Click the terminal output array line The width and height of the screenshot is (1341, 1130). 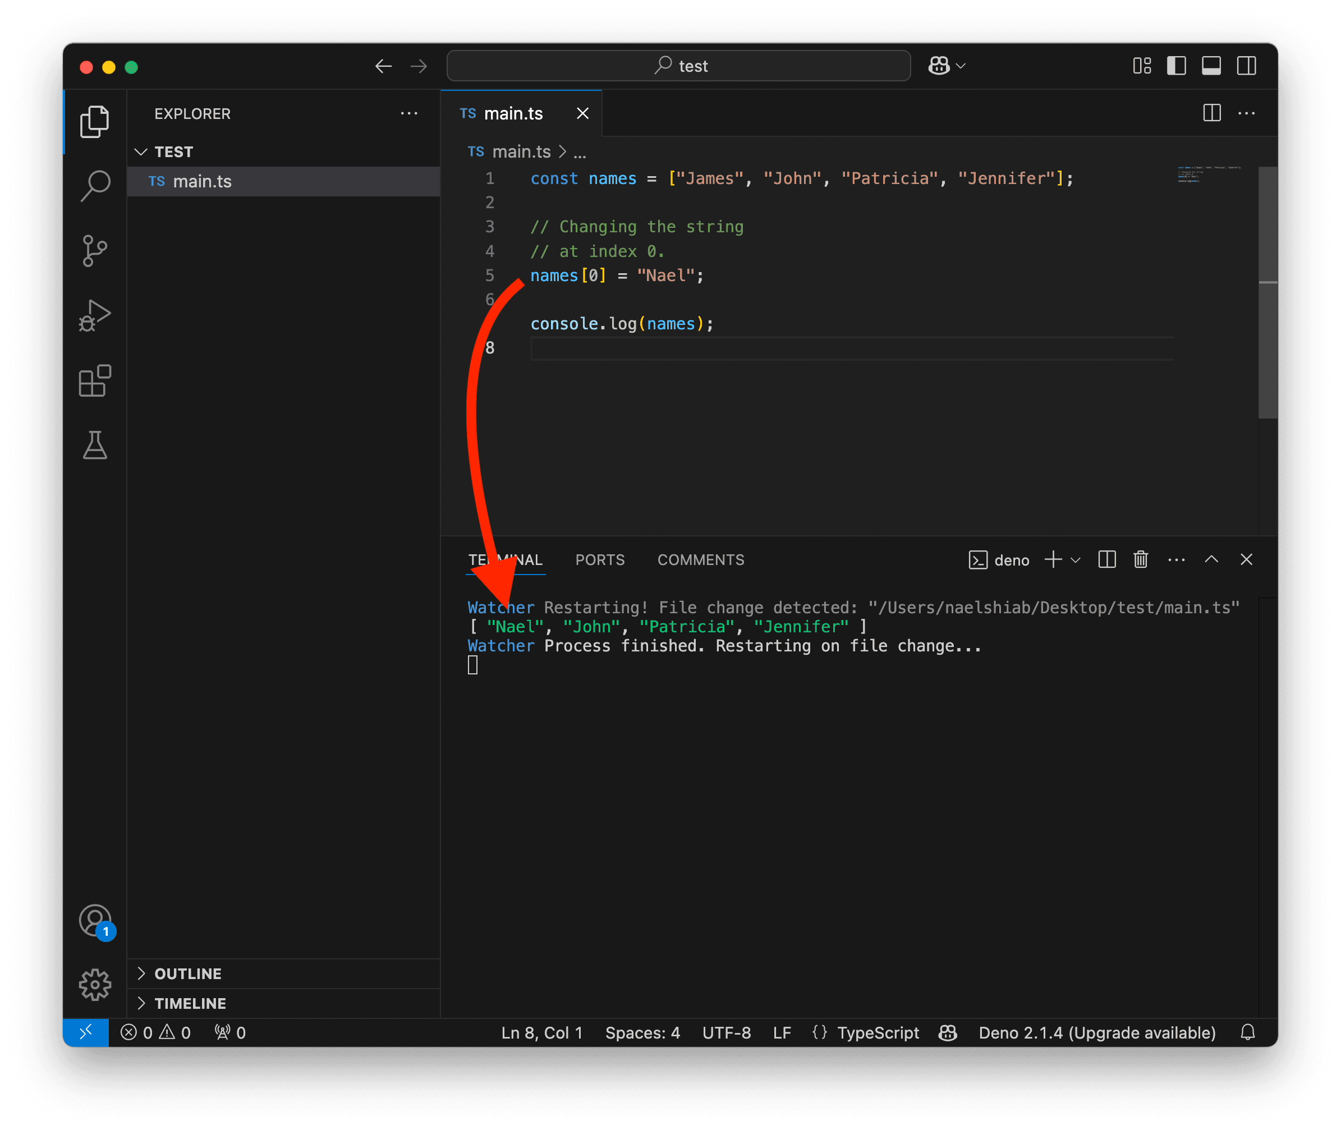click(x=667, y=627)
